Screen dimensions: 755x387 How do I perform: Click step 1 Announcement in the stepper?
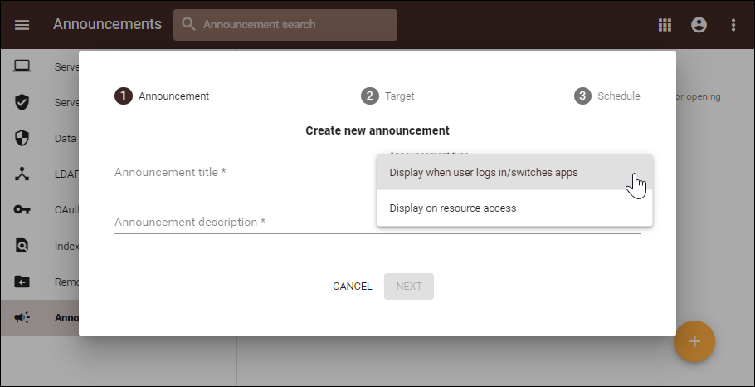click(x=163, y=96)
